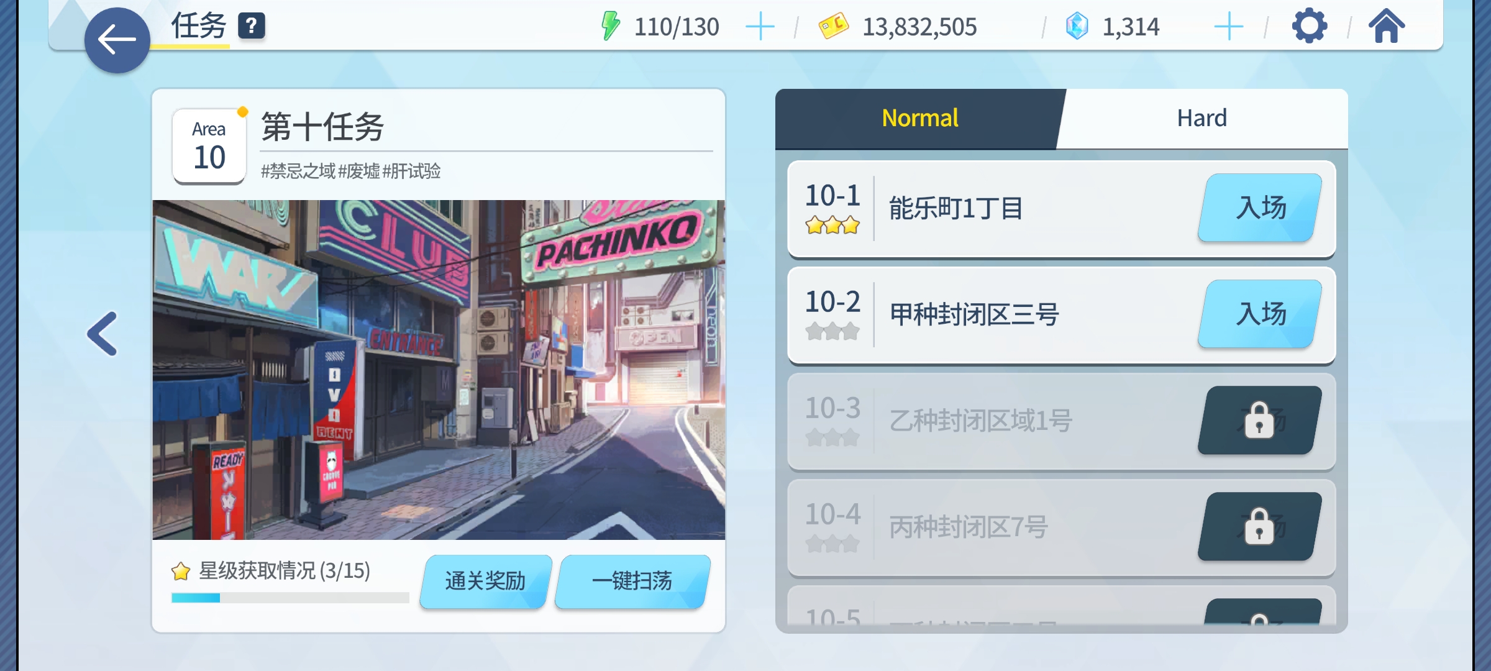
Task: Tap the locked 10-4 stage button
Action: coord(1259,526)
